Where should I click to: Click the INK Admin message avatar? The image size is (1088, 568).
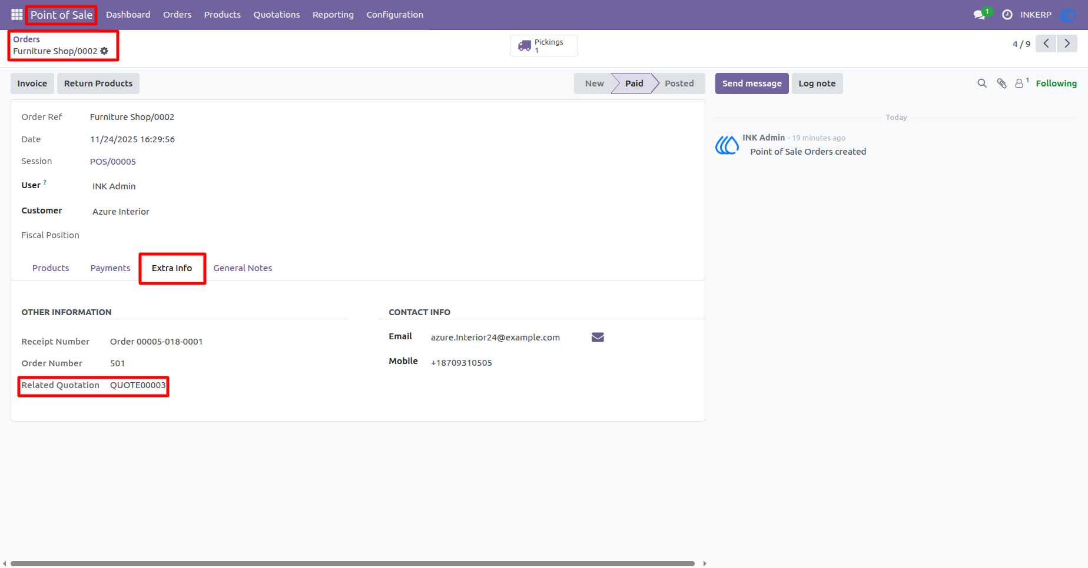727,145
